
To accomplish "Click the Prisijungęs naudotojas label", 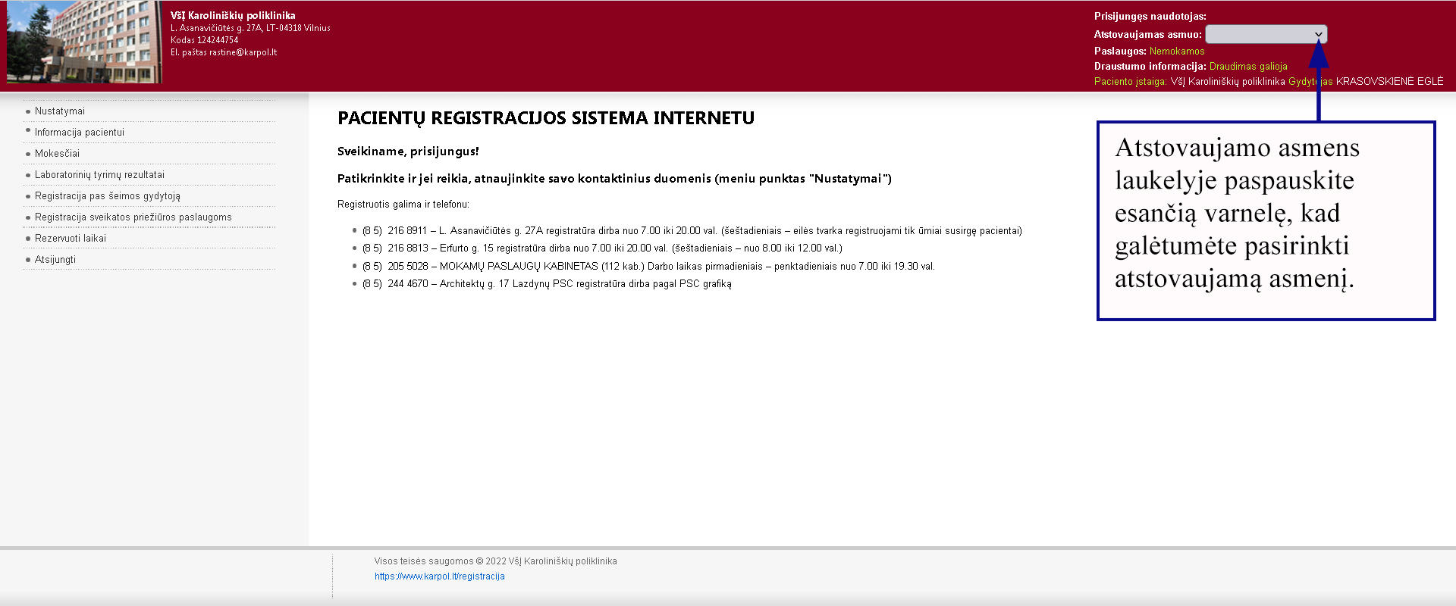I will (1150, 17).
